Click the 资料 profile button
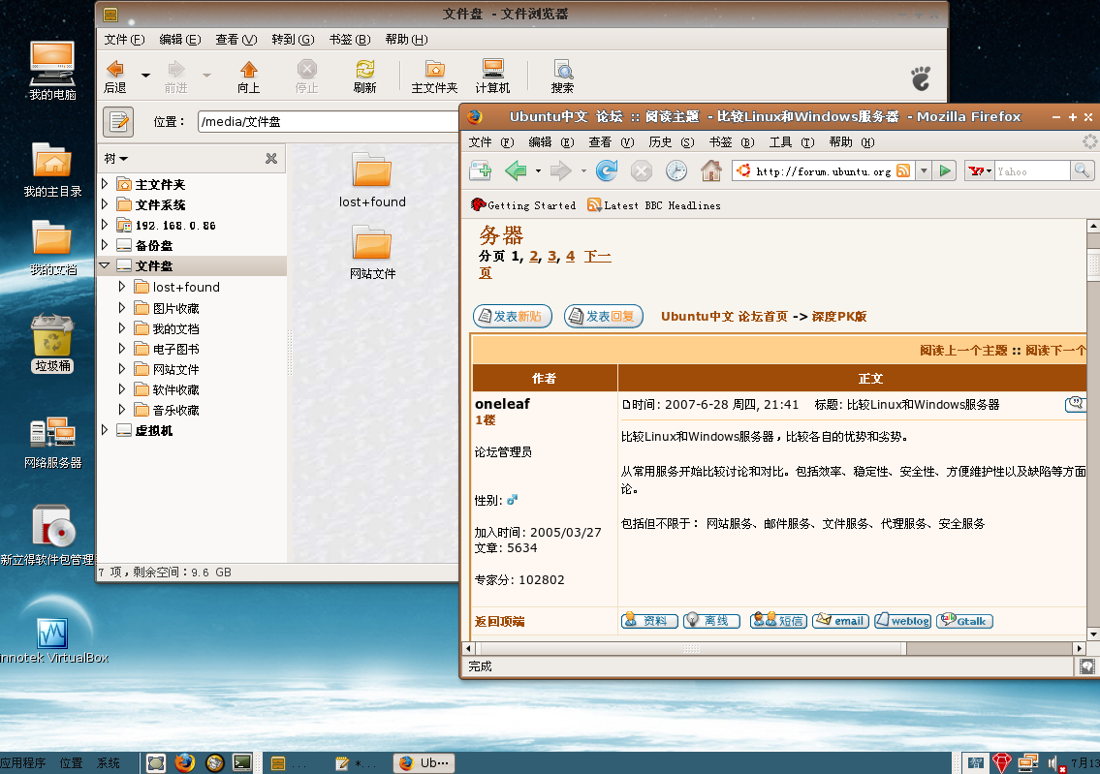1100x774 pixels. click(649, 621)
